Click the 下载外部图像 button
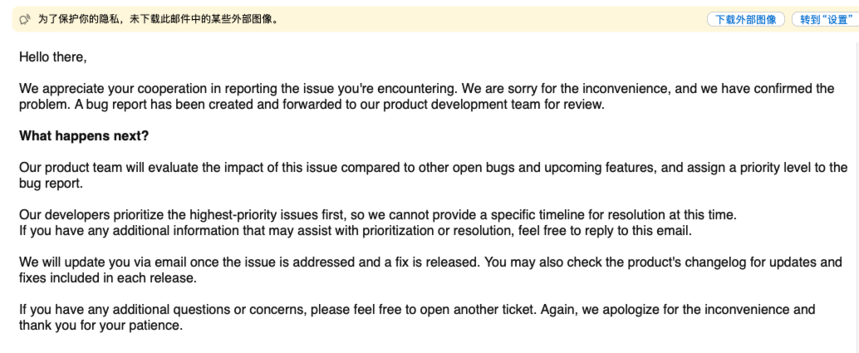This screenshot has height=353, width=859. click(745, 20)
